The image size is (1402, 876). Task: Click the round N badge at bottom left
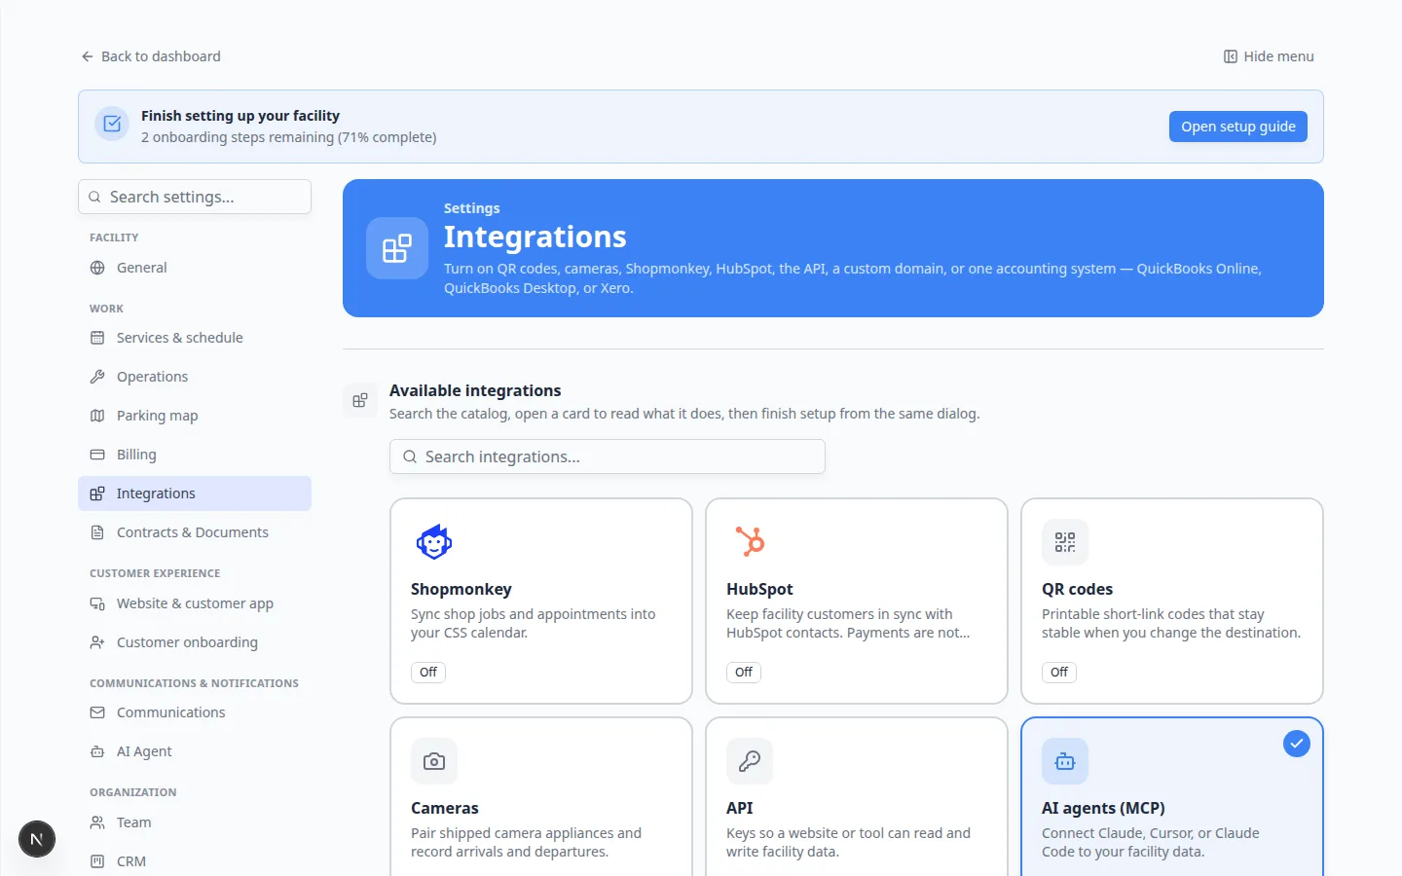pyautogui.click(x=37, y=839)
